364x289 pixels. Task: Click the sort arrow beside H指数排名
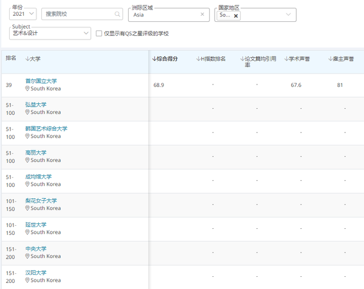click(198, 59)
